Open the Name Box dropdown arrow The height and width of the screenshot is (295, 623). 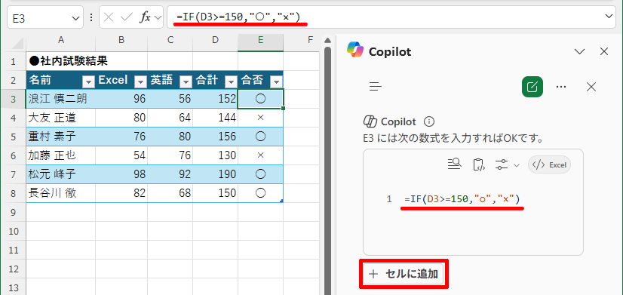pyautogui.click(x=75, y=18)
